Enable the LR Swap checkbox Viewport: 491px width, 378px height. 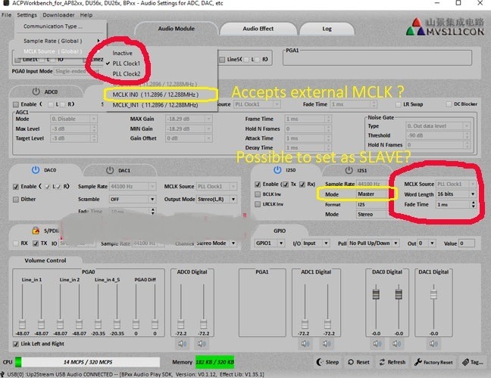[x=398, y=104]
